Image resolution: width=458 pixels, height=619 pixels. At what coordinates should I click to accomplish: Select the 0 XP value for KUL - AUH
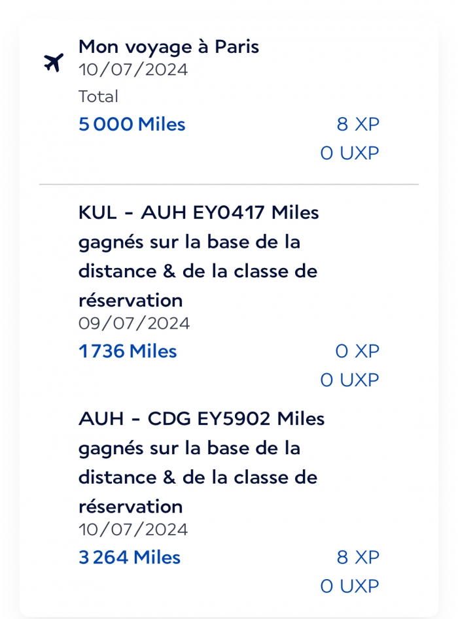pyautogui.click(x=358, y=352)
